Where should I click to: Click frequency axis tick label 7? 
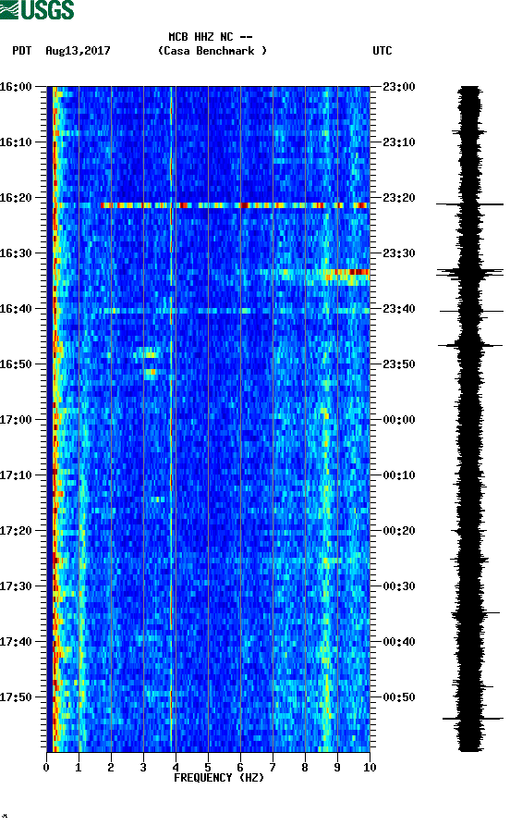point(273,768)
